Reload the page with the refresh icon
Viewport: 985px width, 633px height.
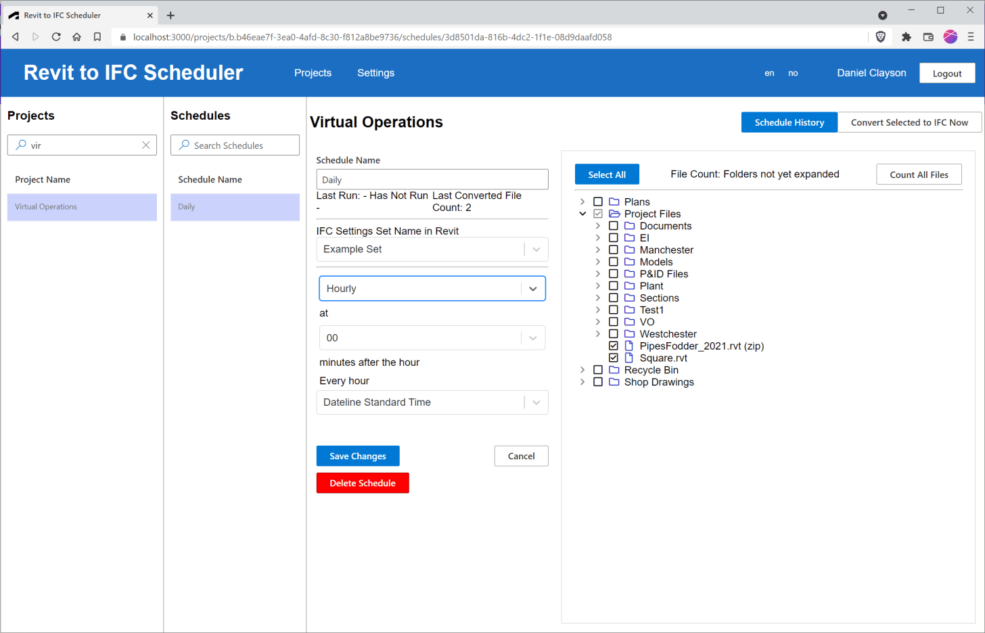(x=56, y=37)
